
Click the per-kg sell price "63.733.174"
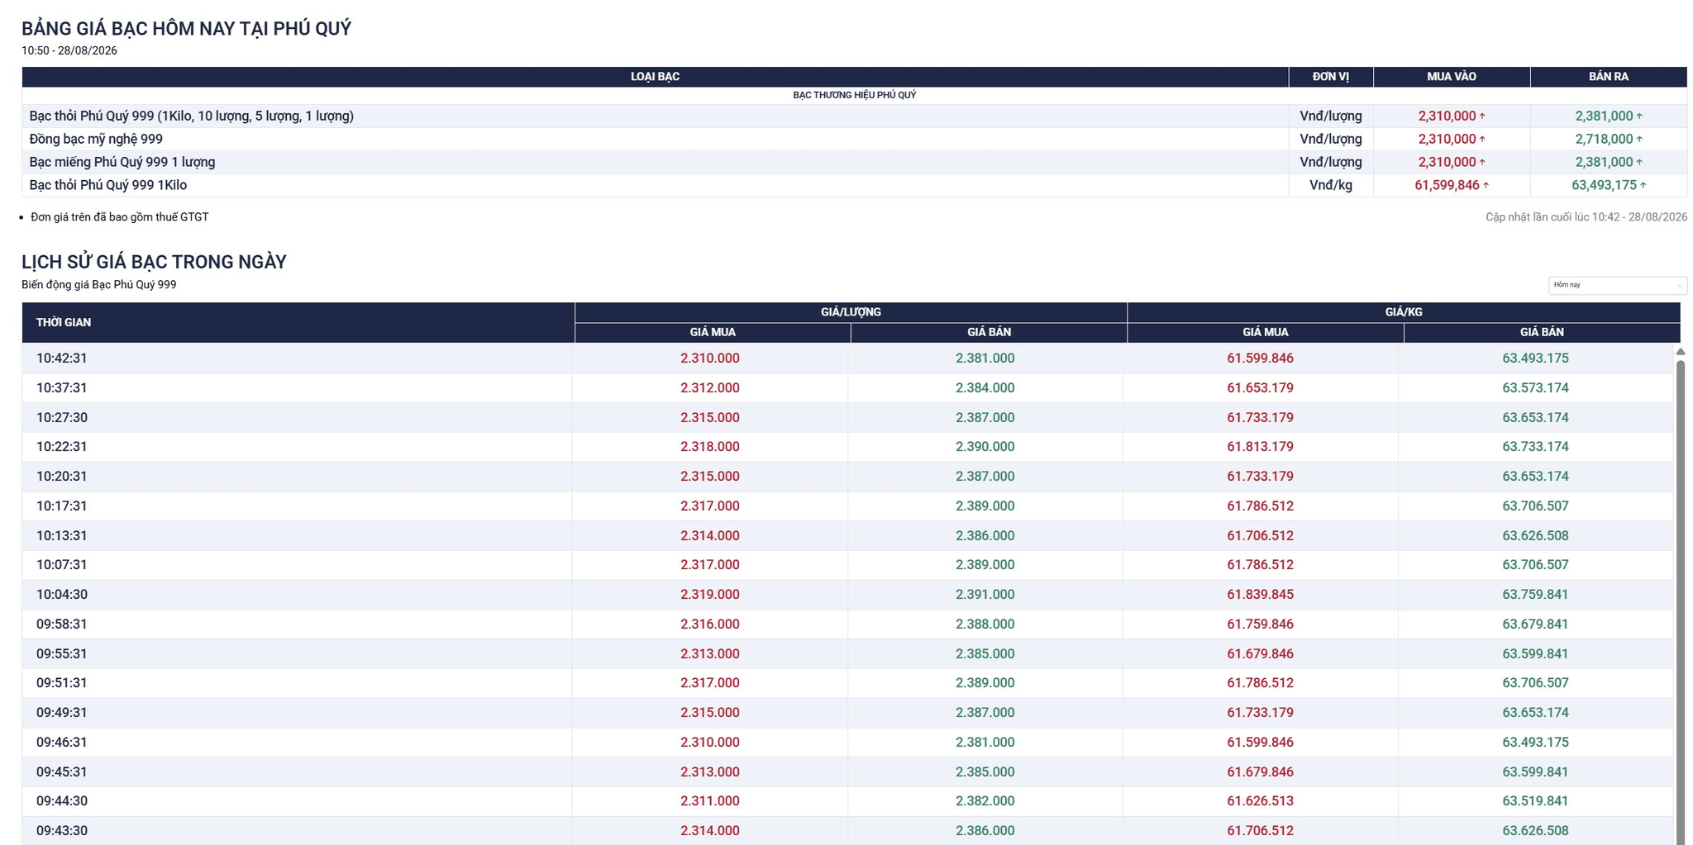pos(1535,447)
